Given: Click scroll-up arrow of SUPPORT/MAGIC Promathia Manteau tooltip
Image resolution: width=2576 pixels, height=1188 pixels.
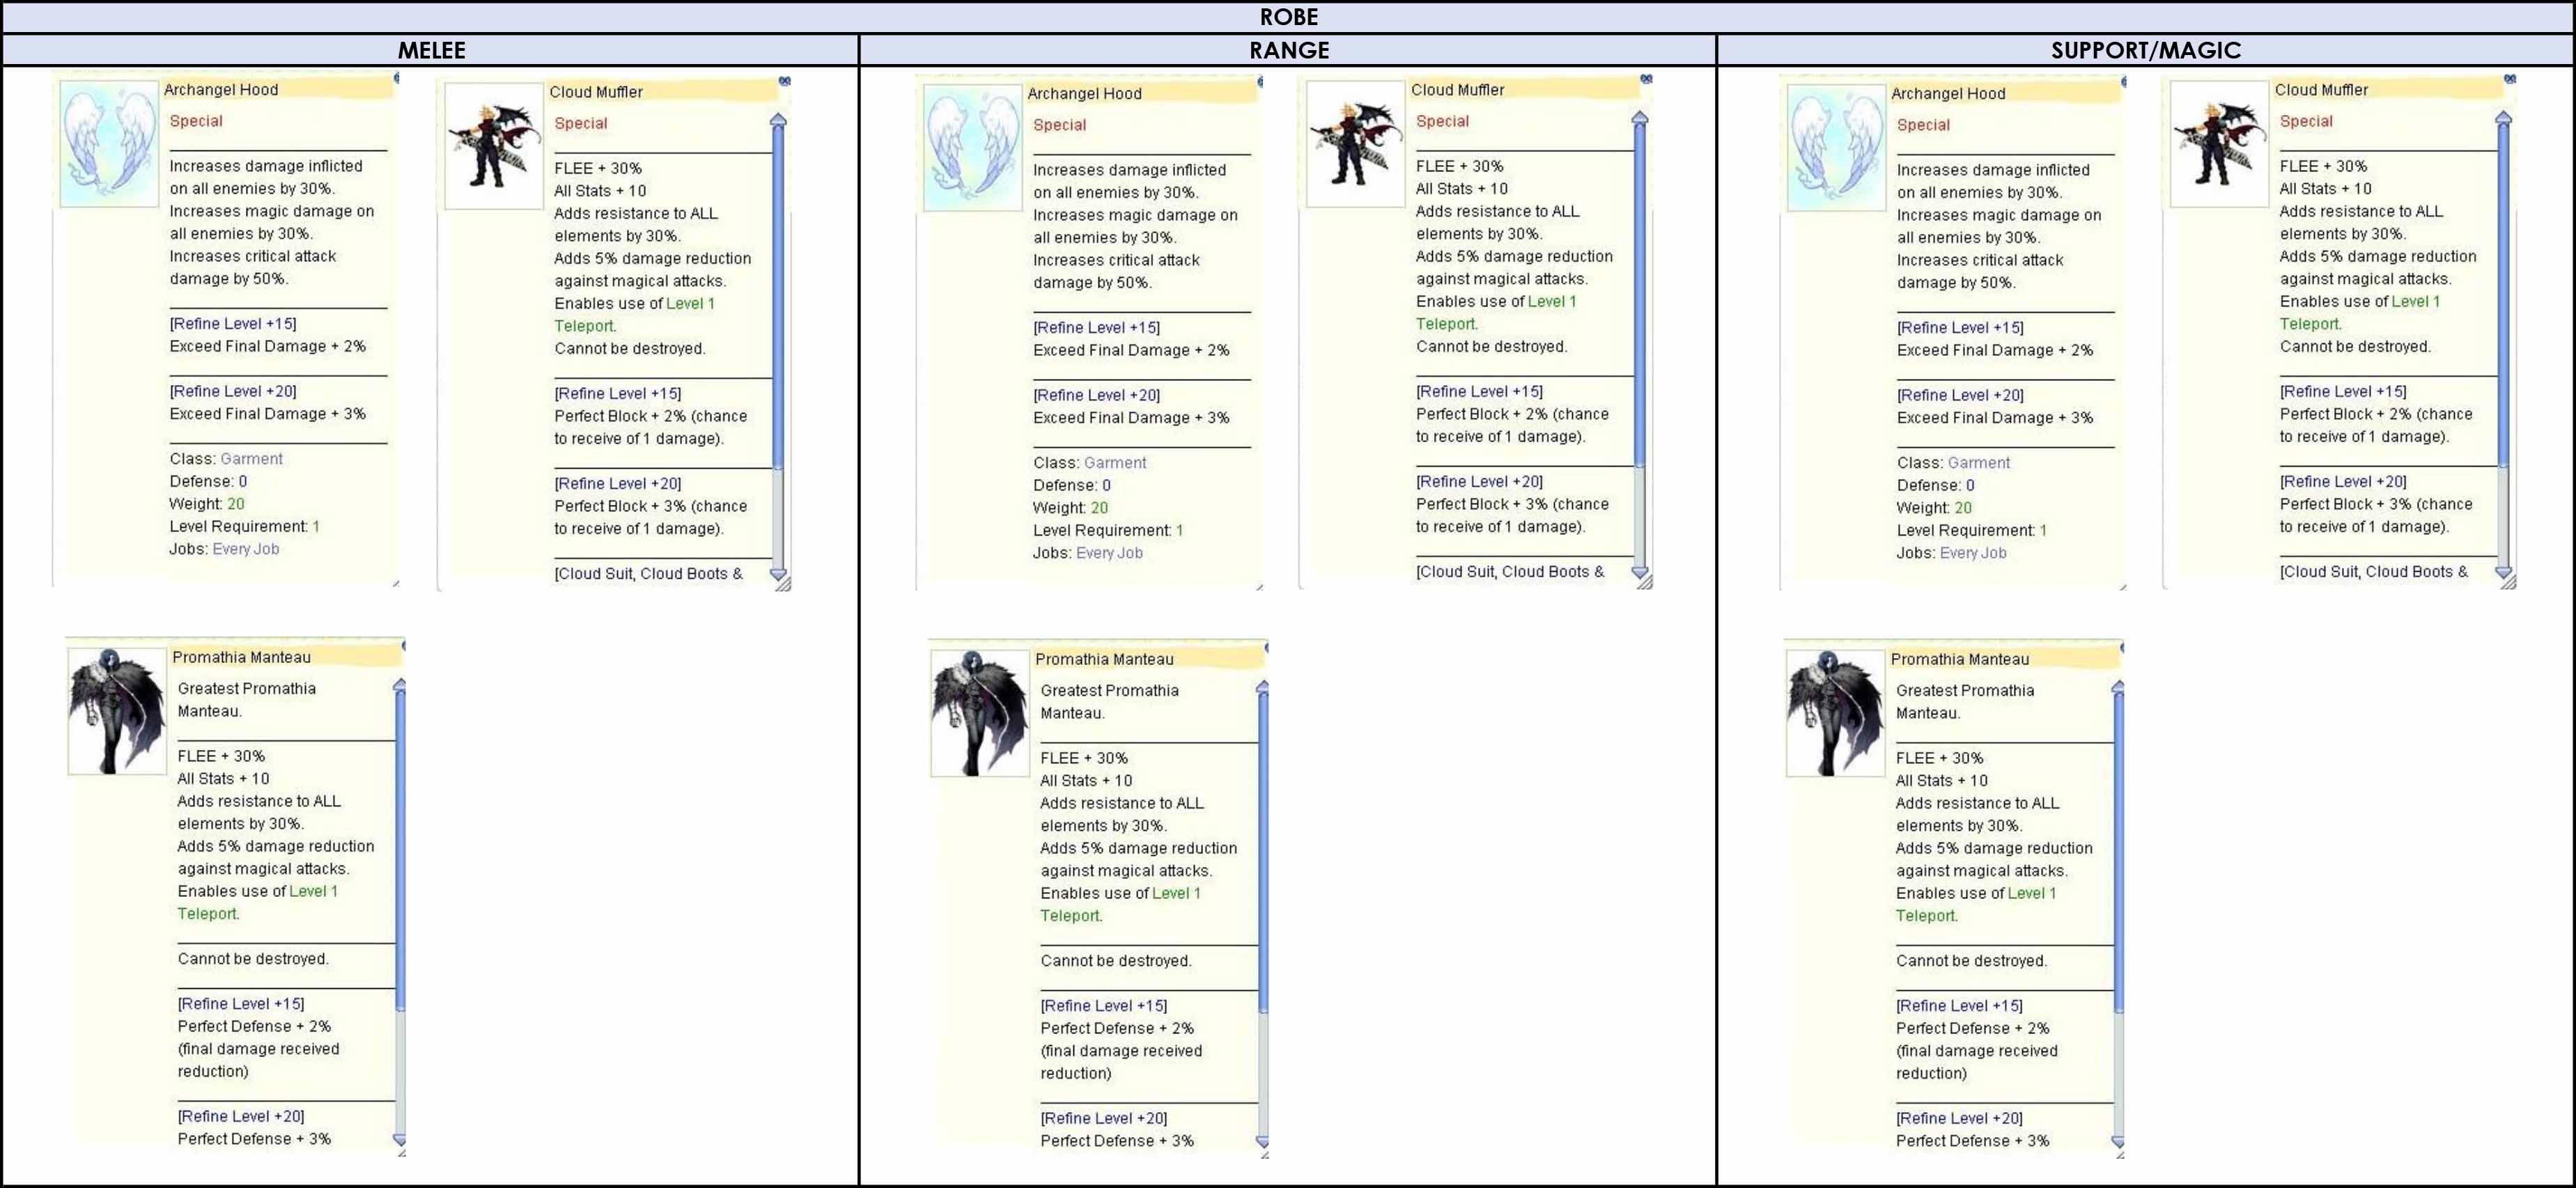Looking at the screenshot, I should pos(2118,687).
